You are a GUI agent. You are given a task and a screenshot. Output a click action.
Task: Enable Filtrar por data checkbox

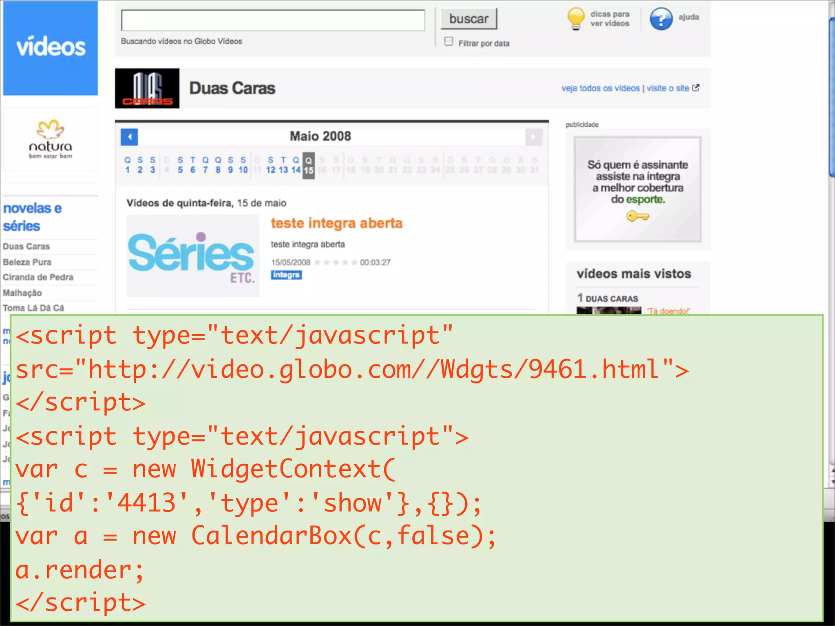coord(448,42)
